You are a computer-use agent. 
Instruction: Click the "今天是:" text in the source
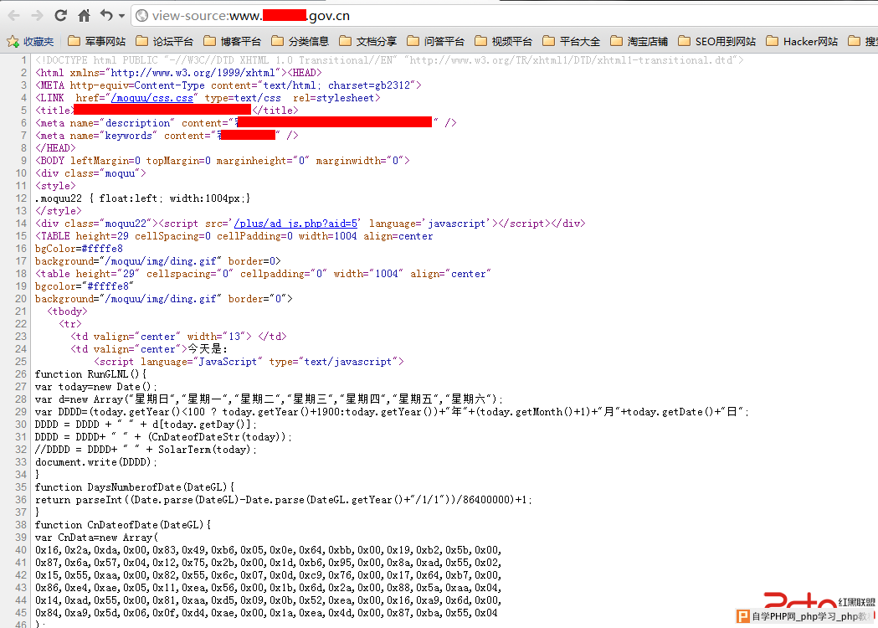[208, 349]
